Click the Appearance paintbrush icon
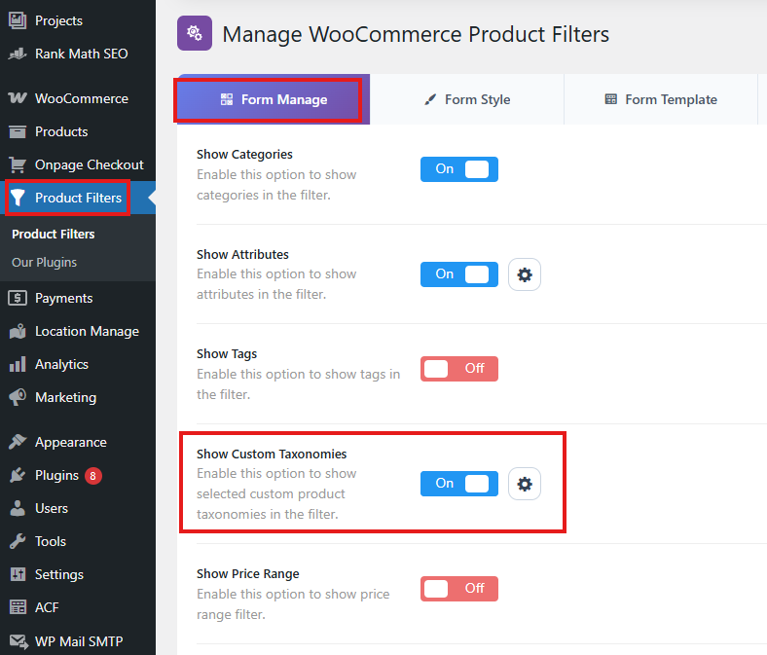 (18, 442)
